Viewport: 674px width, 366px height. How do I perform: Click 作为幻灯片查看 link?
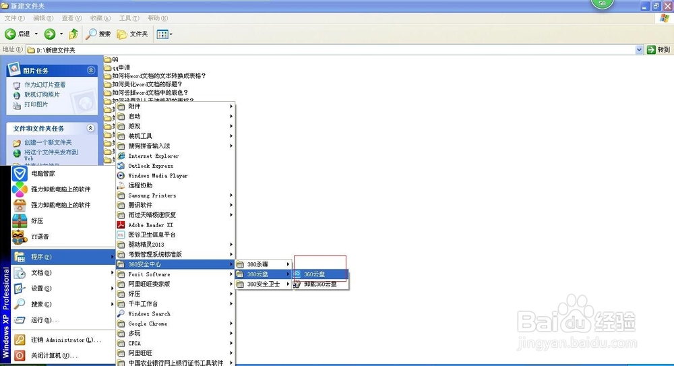click(44, 85)
